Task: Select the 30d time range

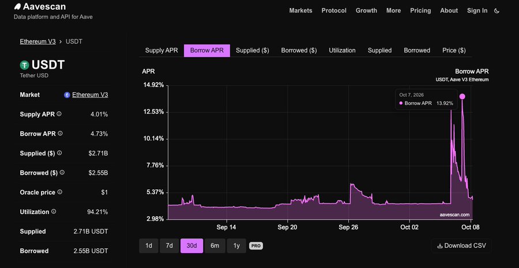Action: (191, 246)
